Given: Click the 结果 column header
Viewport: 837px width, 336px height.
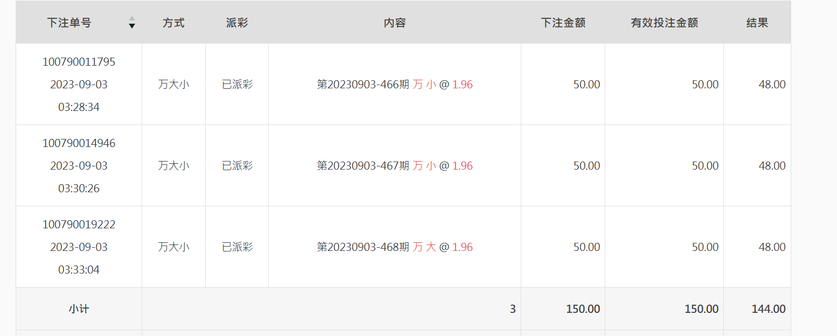Looking at the screenshot, I should [757, 23].
